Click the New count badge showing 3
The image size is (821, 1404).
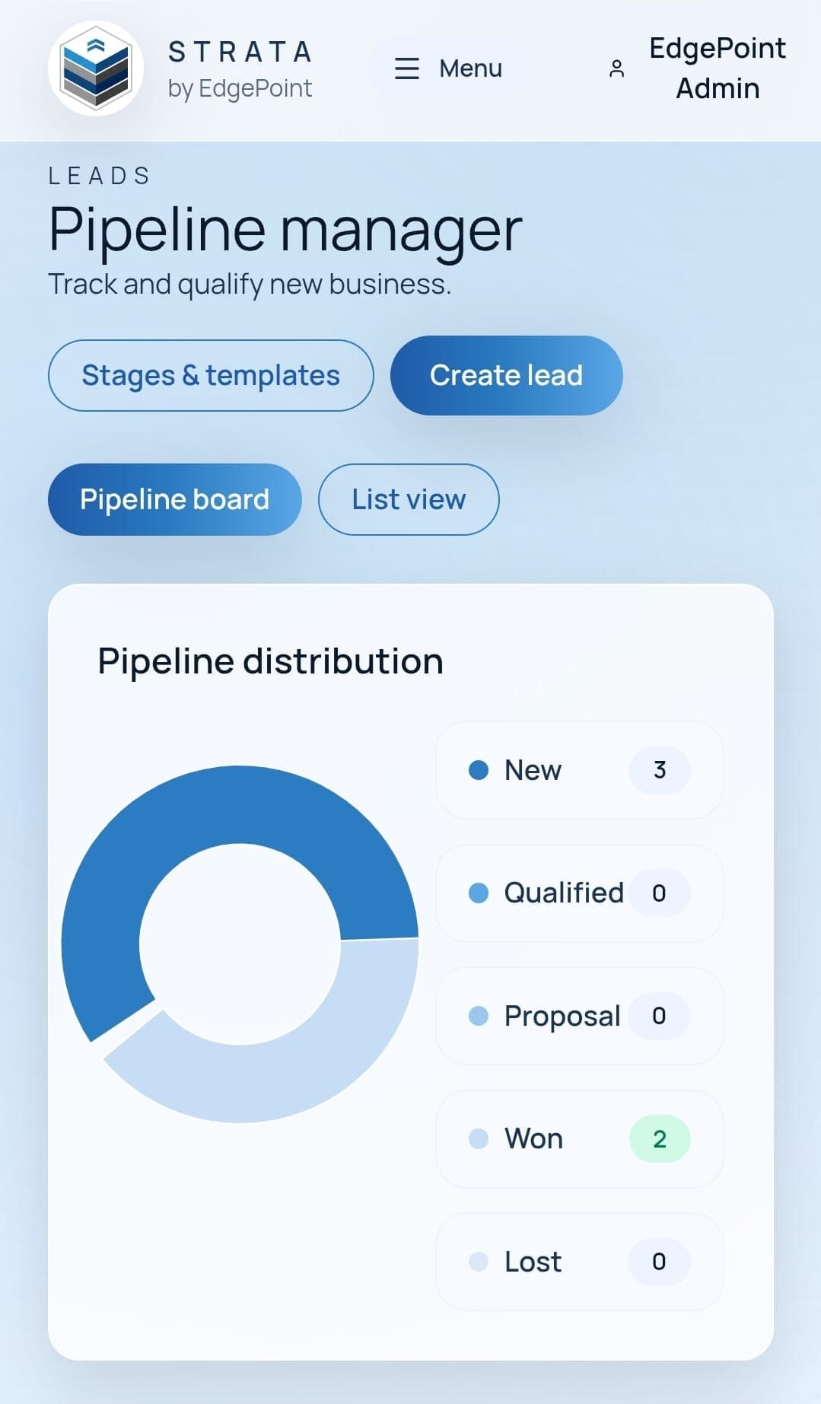659,770
